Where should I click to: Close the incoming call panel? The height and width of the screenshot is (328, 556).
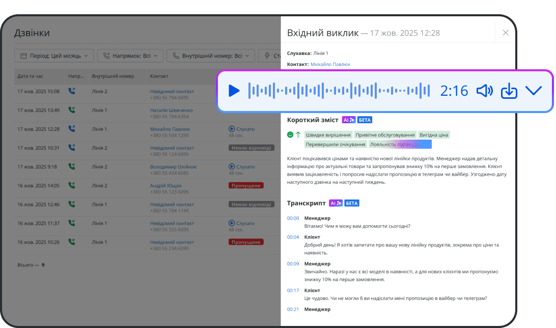coord(505,33)
